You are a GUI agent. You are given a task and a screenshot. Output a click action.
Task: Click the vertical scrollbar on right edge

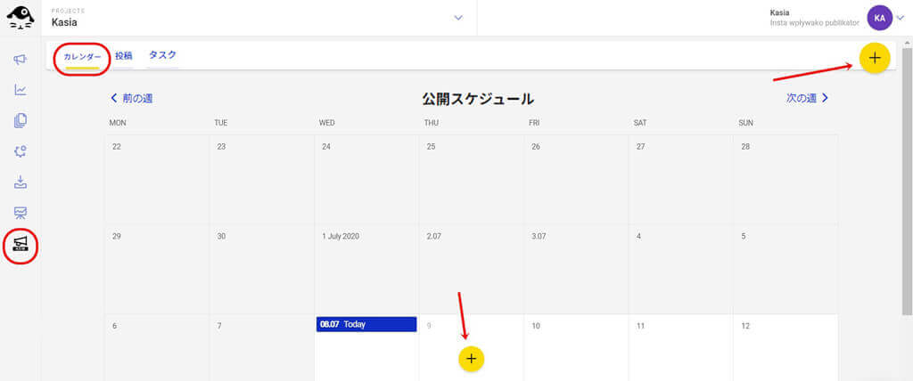907,178
